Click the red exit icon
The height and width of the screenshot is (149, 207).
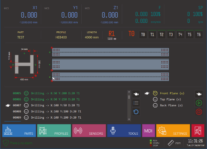197,131
